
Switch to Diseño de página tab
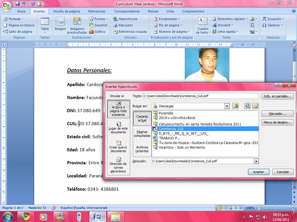point(66,11)
